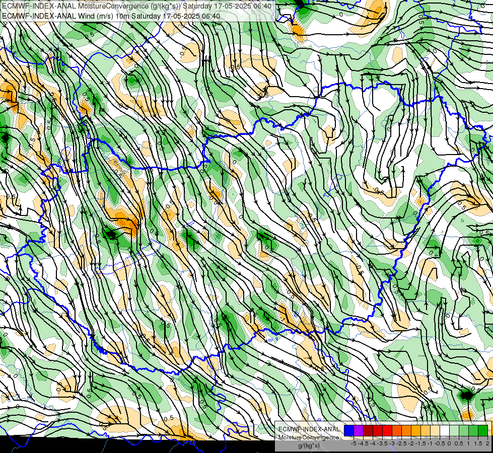The image size is (493, 453).
Task: Pick the bright red swatch between -3.5 and -3
Action: pyautogui.click(x=387, y=431)
